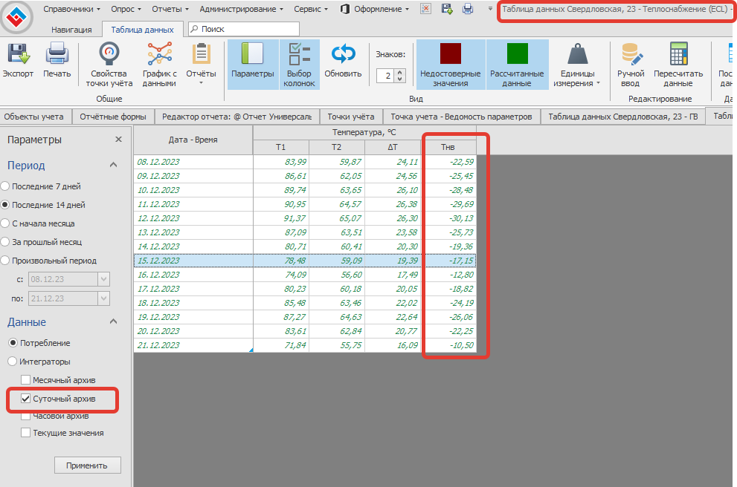Open Единицы измерения dropdown

577,65
